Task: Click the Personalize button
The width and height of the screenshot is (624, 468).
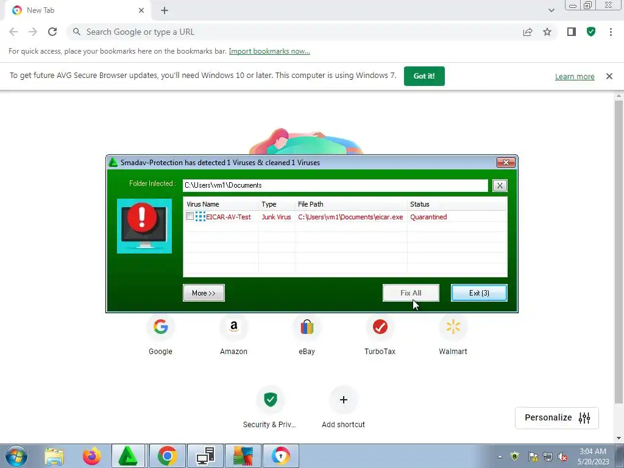Action: point(557,418)
